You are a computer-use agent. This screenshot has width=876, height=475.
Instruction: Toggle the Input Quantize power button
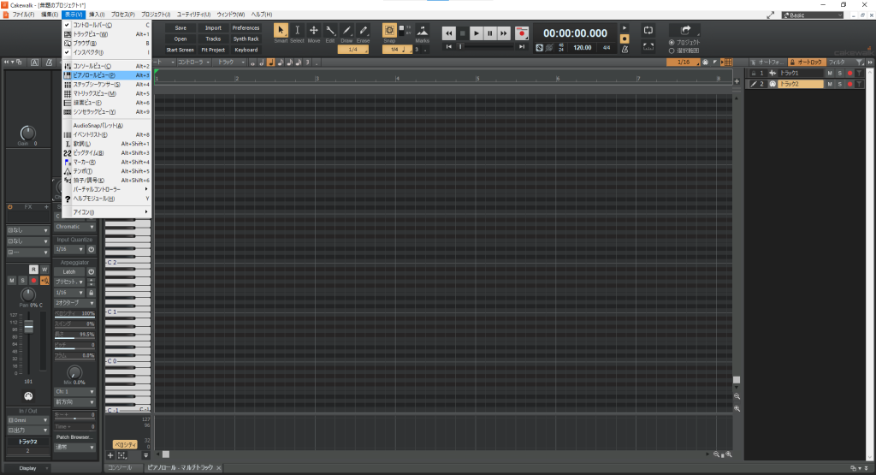click(x=91, y=249)
